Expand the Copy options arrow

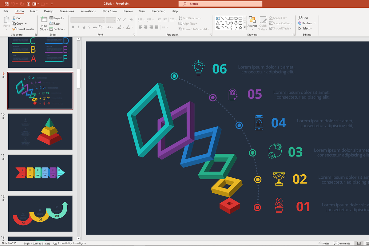[26, 24]
